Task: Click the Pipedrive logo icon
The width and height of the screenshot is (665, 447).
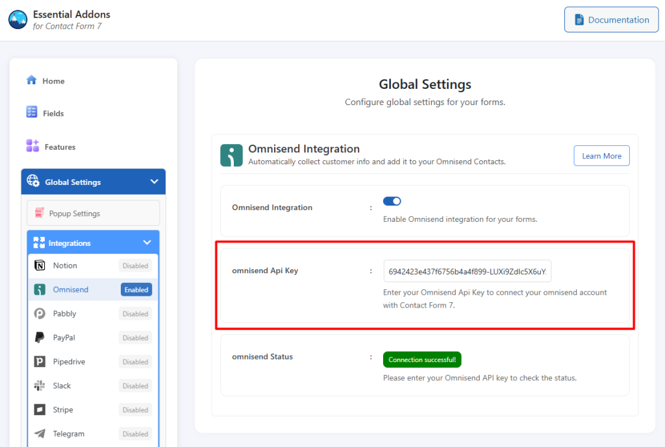Action: [x=40, y=361]
